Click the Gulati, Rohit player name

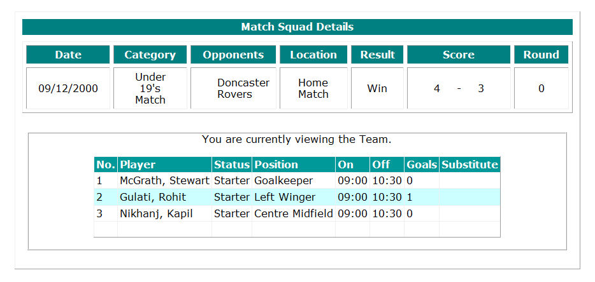[x=153, y=198]
